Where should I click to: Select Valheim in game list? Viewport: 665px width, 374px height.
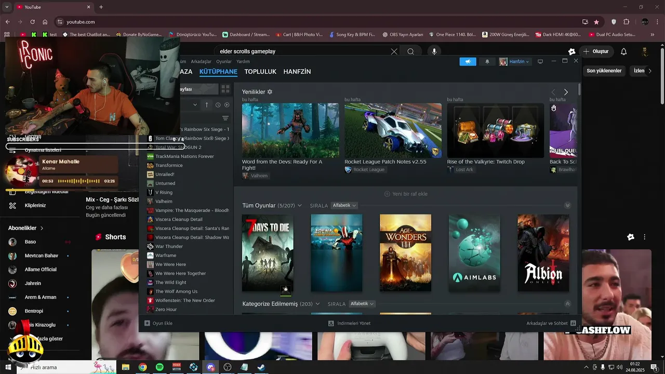click(164, 202)
